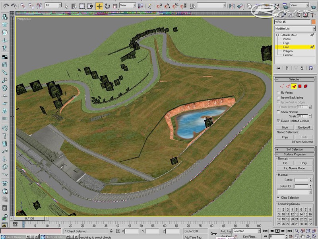
Task: Open the Modifier List dropdown
Action: (294, 29)
